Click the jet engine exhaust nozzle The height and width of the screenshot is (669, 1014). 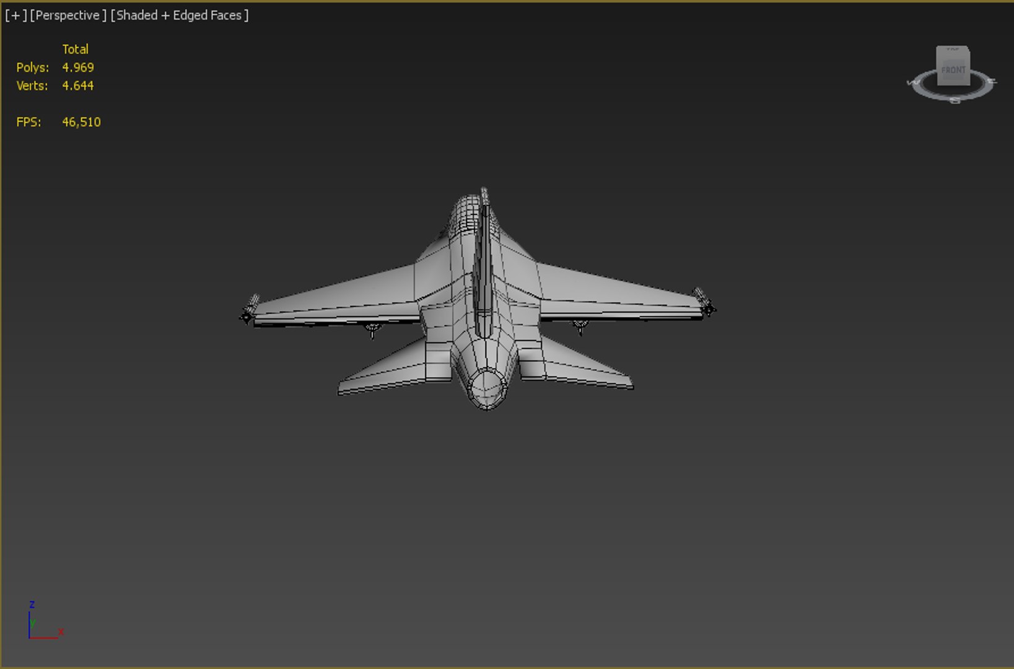click(487, 388)
